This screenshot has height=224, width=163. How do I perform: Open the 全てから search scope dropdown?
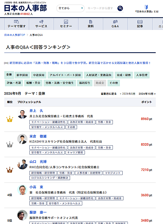(x=70, y=8)
